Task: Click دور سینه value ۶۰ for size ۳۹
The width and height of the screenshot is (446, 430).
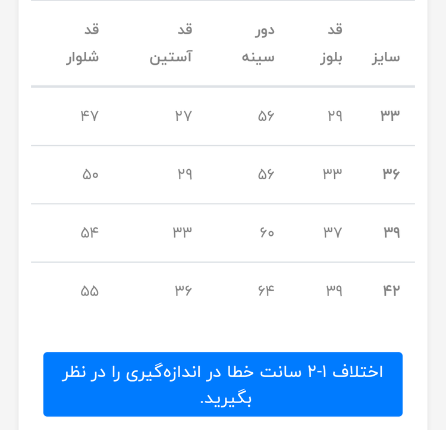Action: pos(267,232)
